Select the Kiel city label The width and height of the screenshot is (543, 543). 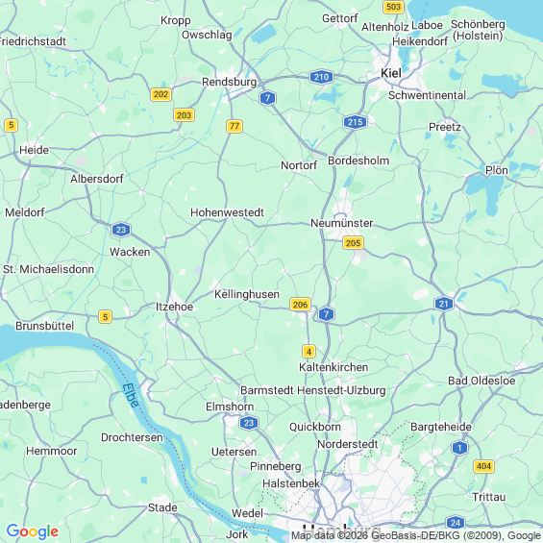(x=391, y=73)
